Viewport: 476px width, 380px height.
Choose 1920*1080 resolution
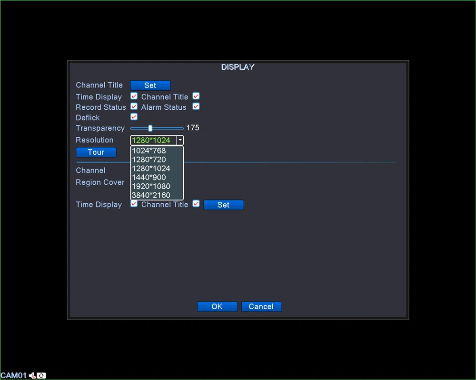click(157, 186)
